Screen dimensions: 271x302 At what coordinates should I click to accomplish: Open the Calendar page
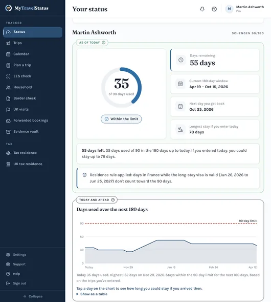click(21, 54)
